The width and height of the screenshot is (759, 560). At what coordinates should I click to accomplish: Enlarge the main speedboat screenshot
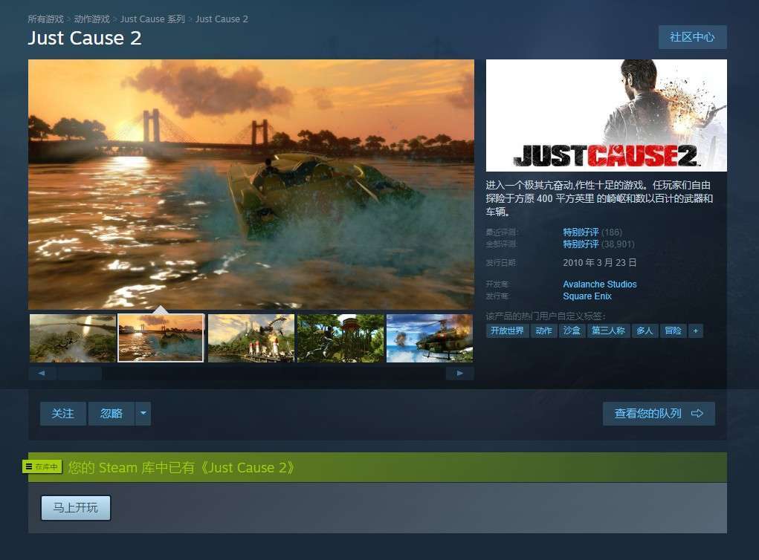[251, 184]
